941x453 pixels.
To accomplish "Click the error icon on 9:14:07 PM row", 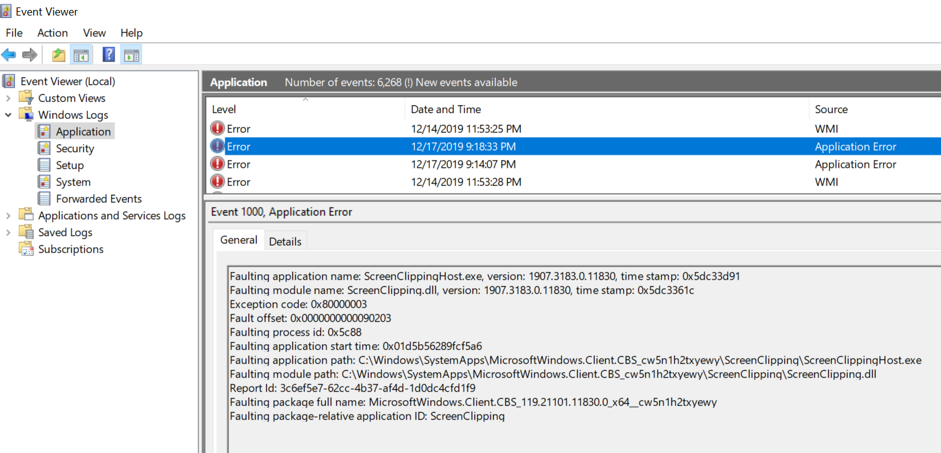I will click(x=217, y=163).
